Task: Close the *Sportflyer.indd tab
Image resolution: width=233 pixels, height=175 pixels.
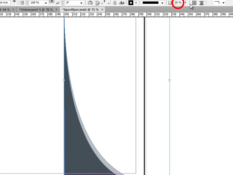Action: pos(102,10)
